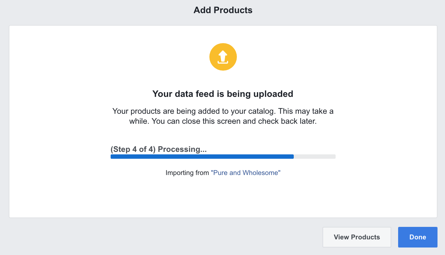Click the blue filled portion of progress bar
Viewport: 445px width, 255px height.
202,157
